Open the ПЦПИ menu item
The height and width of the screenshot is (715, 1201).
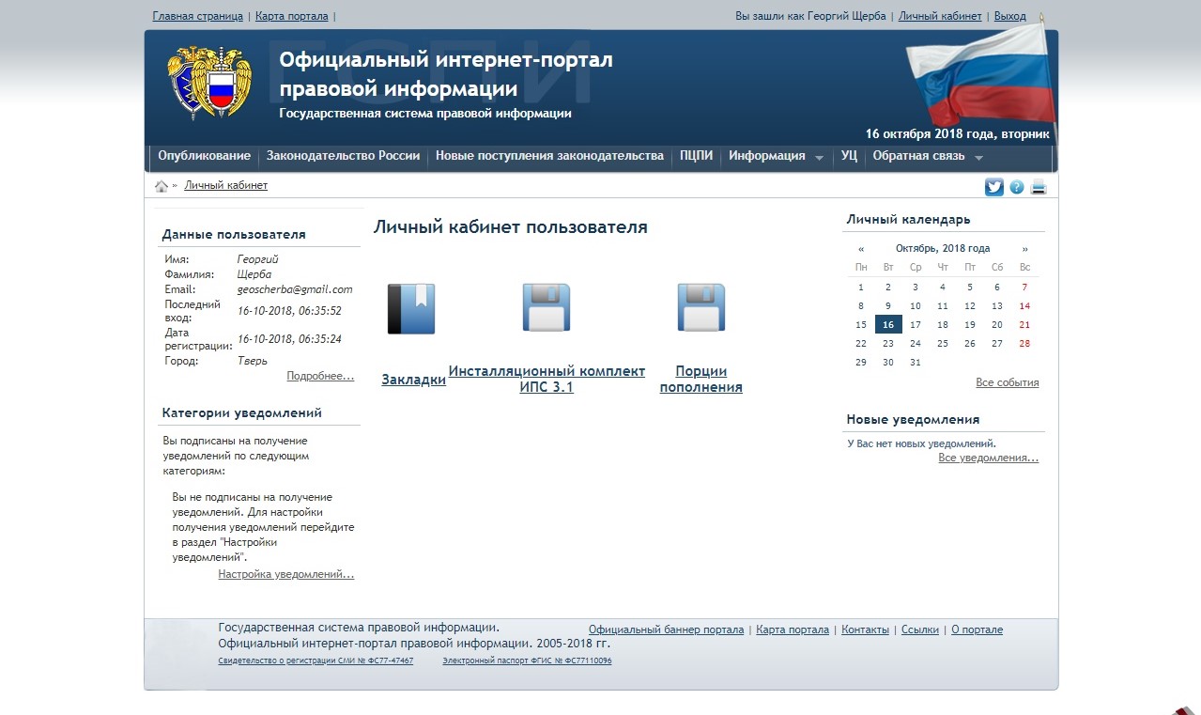click(696, 156)
